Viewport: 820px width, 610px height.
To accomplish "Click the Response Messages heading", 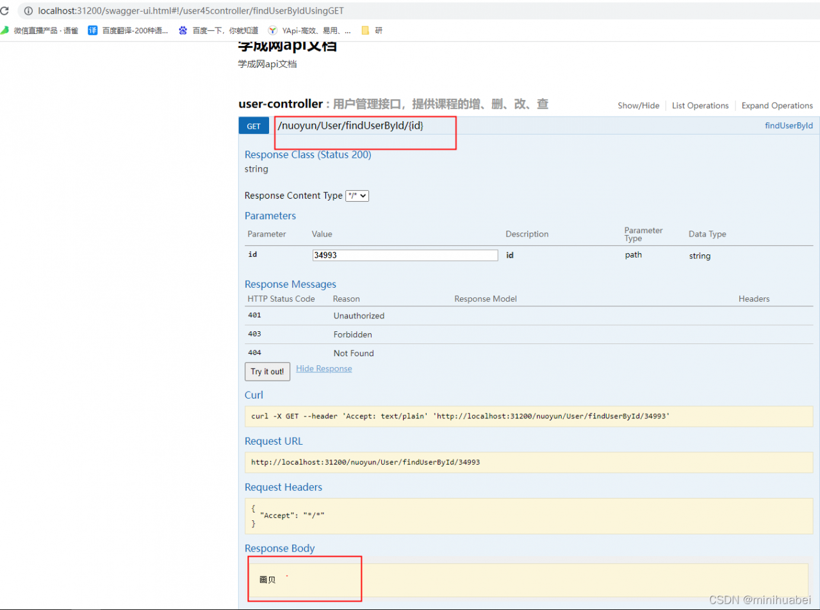I will (x=290, y=284).
